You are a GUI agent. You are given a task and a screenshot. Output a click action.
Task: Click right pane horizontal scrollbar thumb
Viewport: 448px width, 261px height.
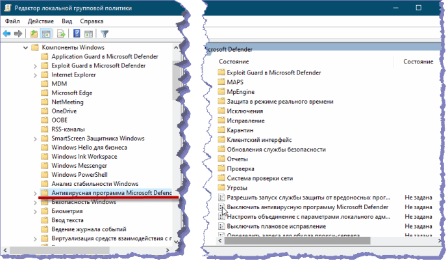[x=297, y=241]
